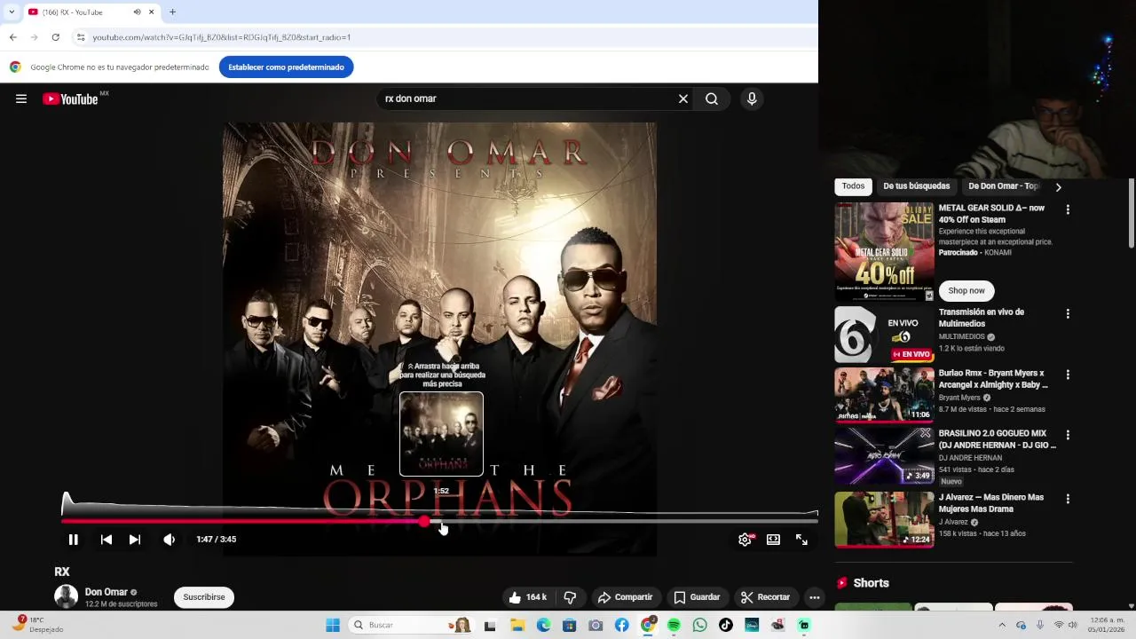Open the player settings gear
The image size is (1136, 639).
click(745, 539)
